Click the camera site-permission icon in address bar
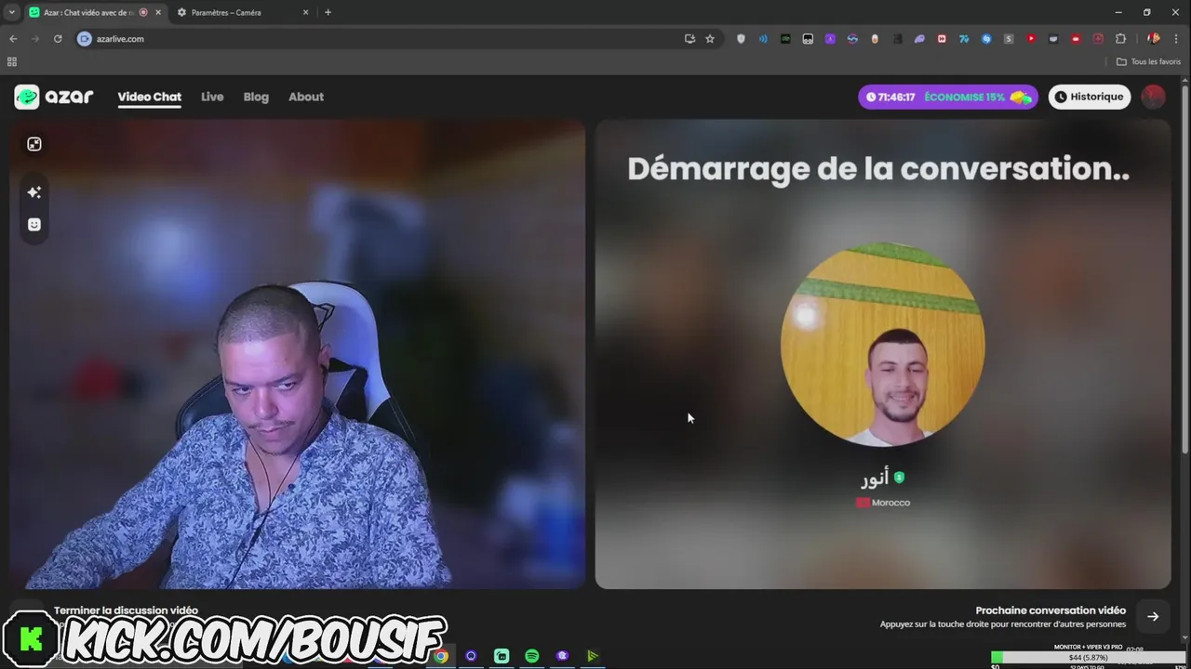Image resolution: width=1191 pixels, height=669 pixels. click(x=84, y=39)
